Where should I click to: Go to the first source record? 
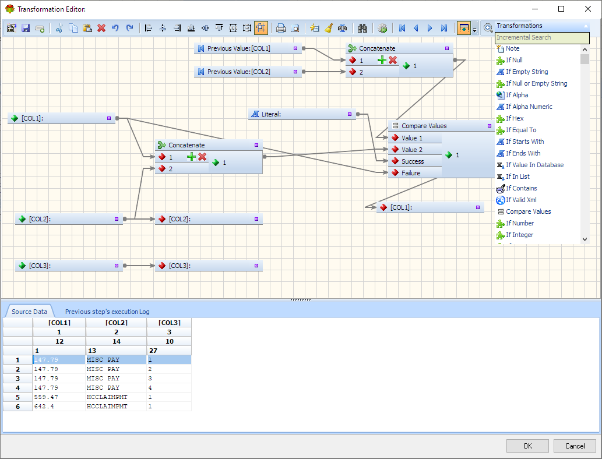point(402,28)
